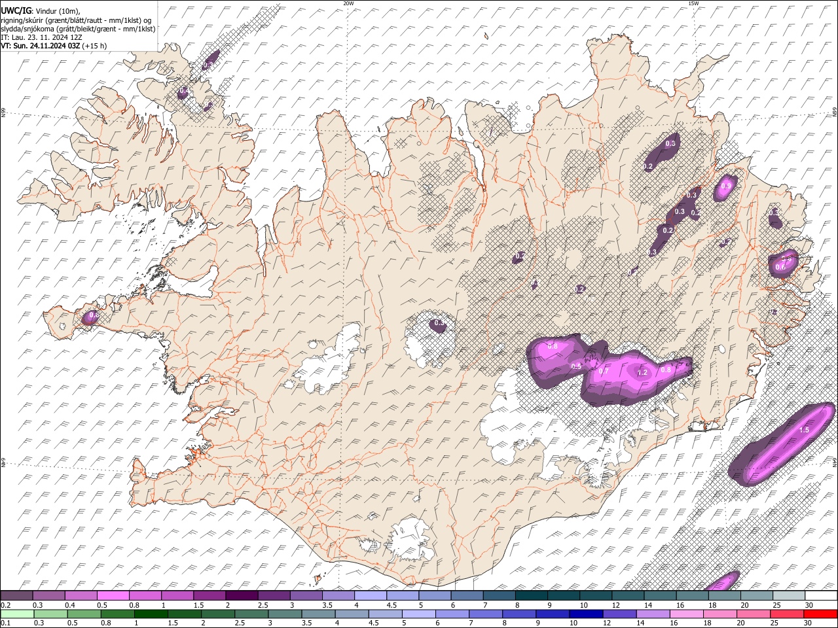Click the bright pink upper-row swatch labeled 0.5
The height and width of the screenshot is (628, 838).
pos(113,596)
